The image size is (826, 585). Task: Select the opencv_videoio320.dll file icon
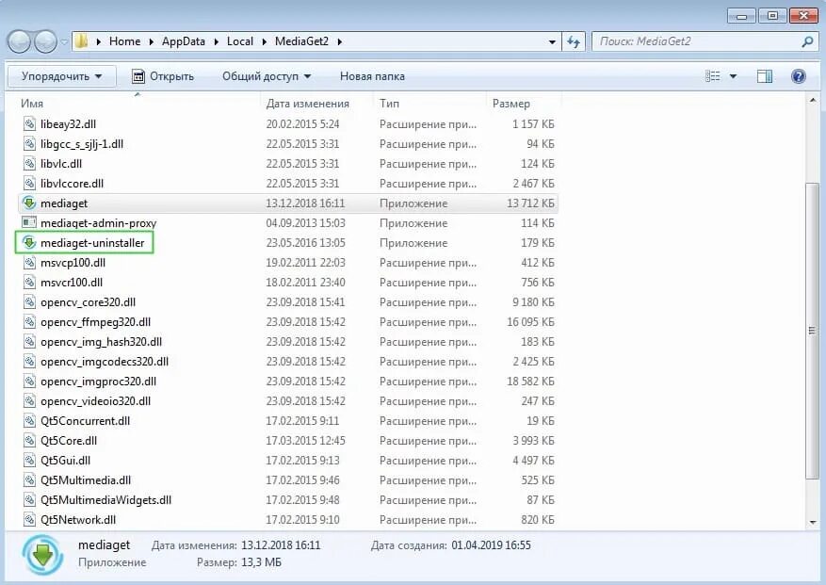tap(29, 400)
